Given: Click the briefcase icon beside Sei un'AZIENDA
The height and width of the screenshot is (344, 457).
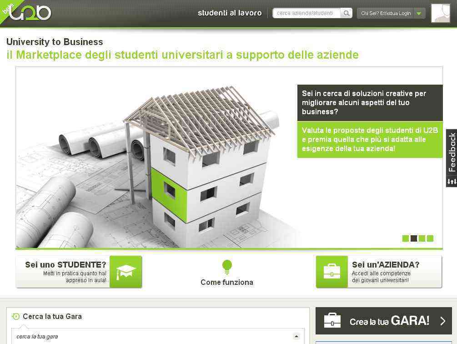Looking at the screenshot, I should tap(331, 272).
